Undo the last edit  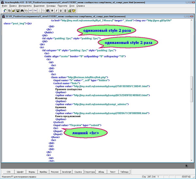click(x=31, y=11)
